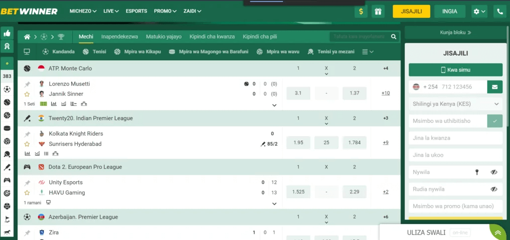Click the darts target icon in the left sidebar

click(x=7, y=193)
